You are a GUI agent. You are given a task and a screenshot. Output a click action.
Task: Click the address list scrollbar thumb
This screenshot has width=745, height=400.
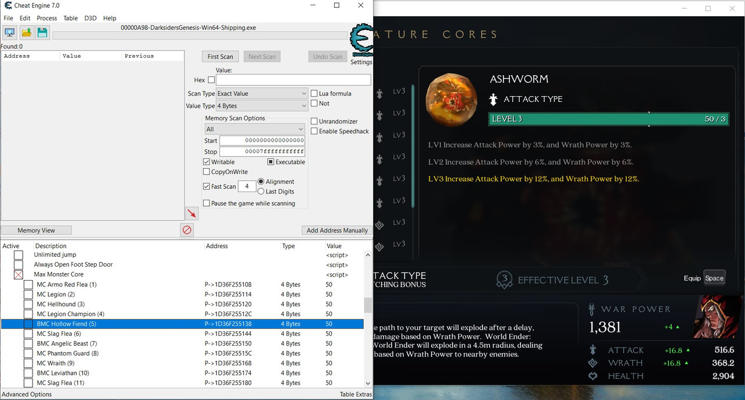tap(368, 305)
